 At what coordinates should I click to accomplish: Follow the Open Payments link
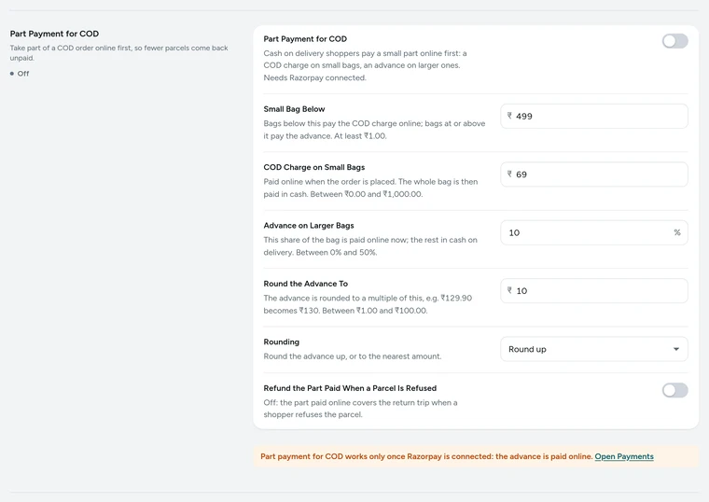click(x=624, y=456)
